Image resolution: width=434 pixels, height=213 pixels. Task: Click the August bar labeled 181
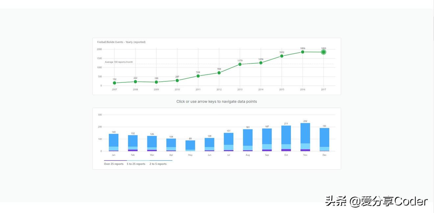(248, 139)
